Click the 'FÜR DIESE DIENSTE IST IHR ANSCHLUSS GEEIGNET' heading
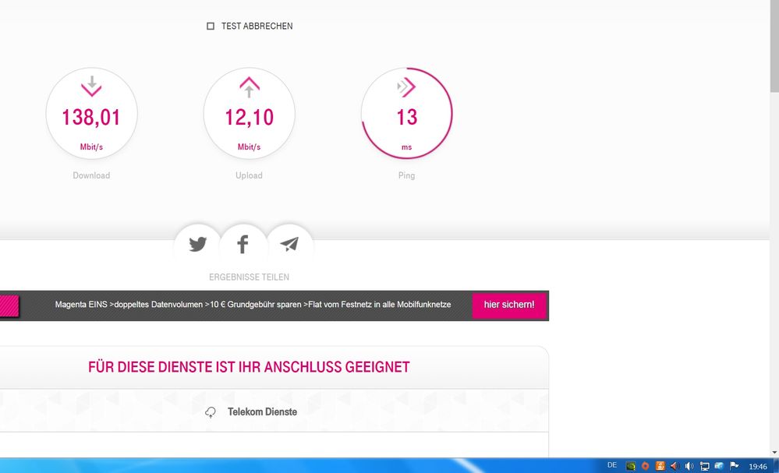This screenshot has width=779, height=473. [249, 367]
